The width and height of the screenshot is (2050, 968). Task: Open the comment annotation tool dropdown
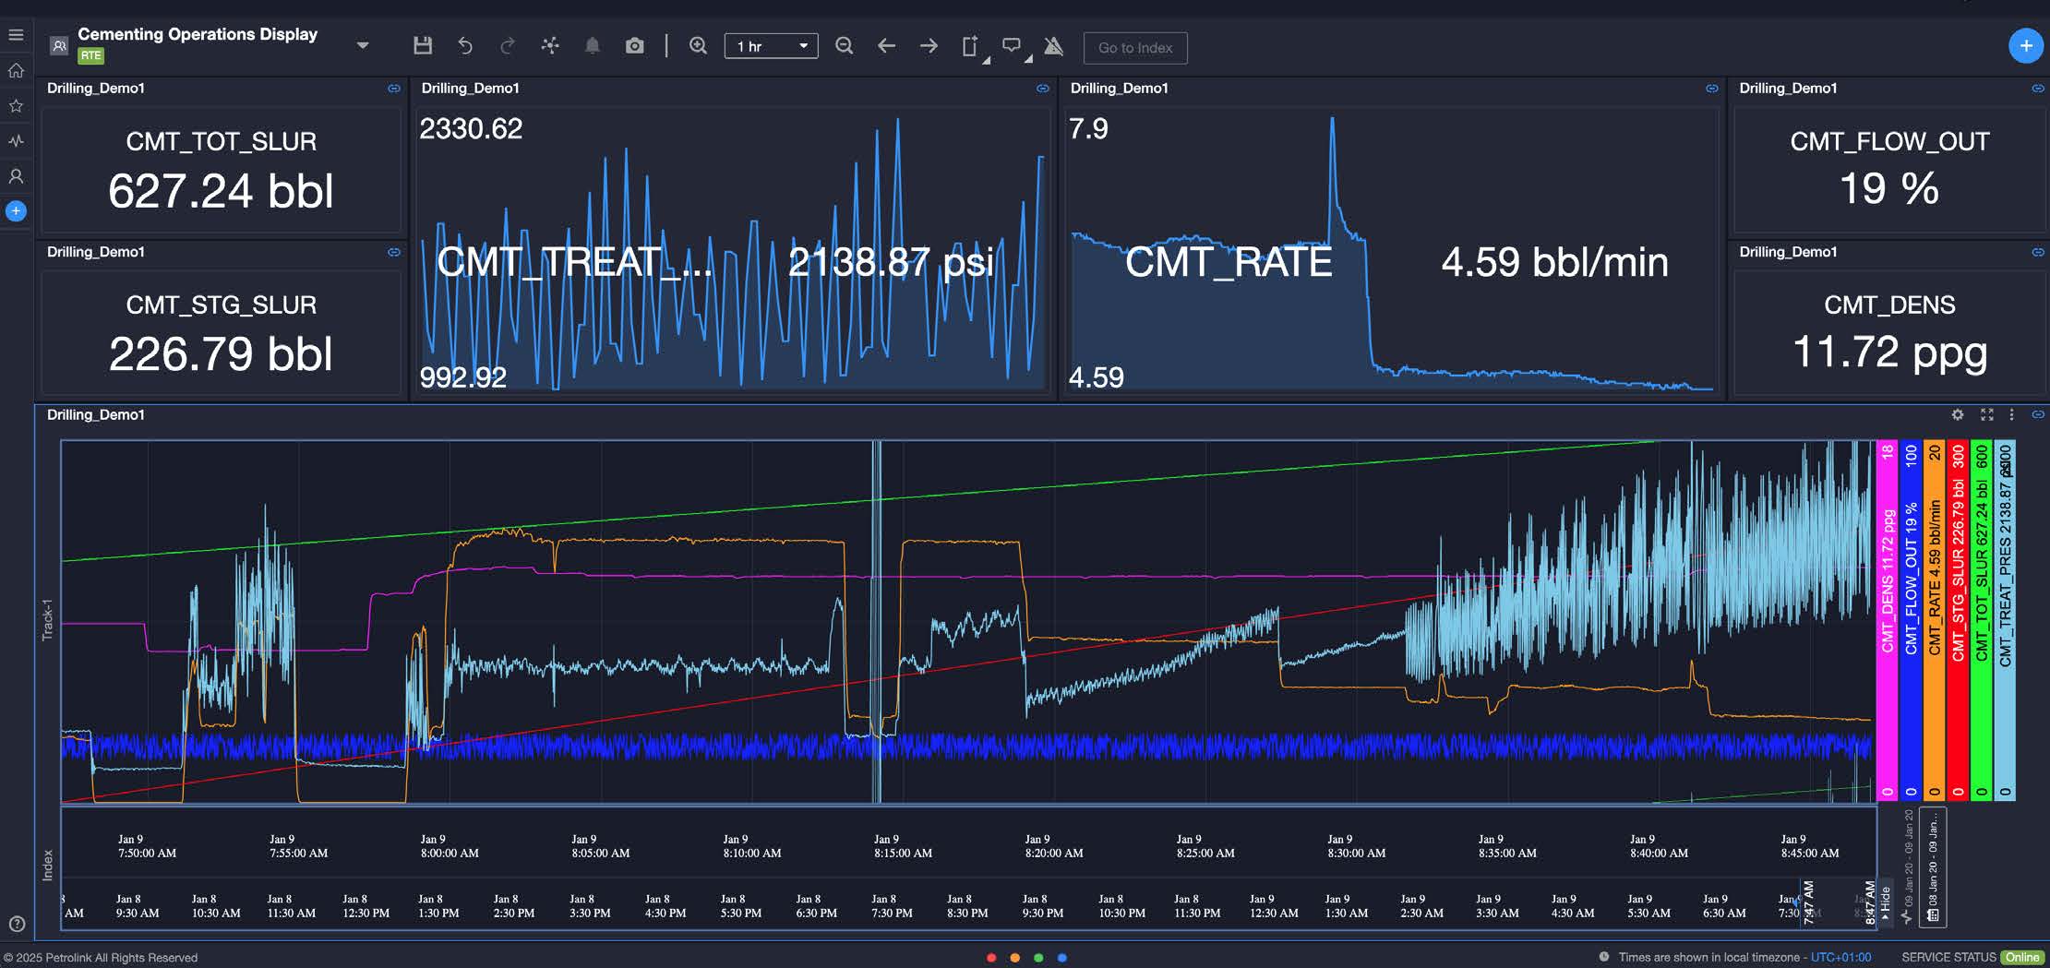pyautogui.click(x=1013, y=46)
